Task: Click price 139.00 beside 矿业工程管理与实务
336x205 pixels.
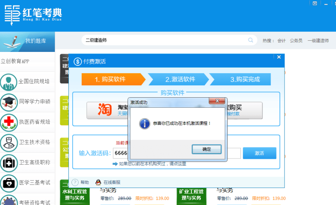Action: coord(279,198)
